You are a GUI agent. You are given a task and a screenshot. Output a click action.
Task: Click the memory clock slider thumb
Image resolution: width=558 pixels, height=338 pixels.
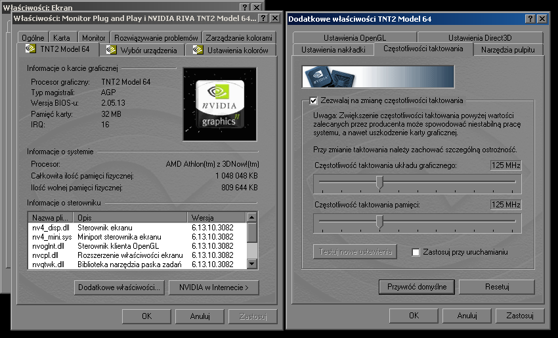tap(379, 222)
